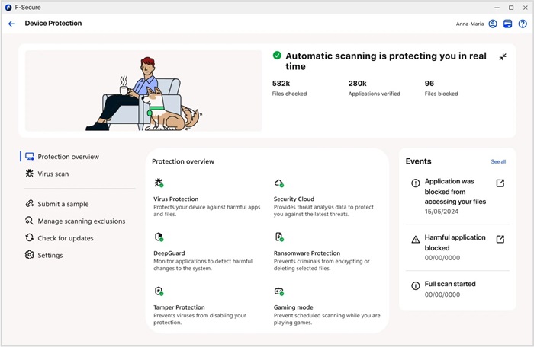The image size is (534, 347).
Task: Click the Security Cloud status icon
Action: click(279, 183)
